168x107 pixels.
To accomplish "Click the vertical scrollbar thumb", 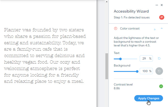I will pos(107,66).
